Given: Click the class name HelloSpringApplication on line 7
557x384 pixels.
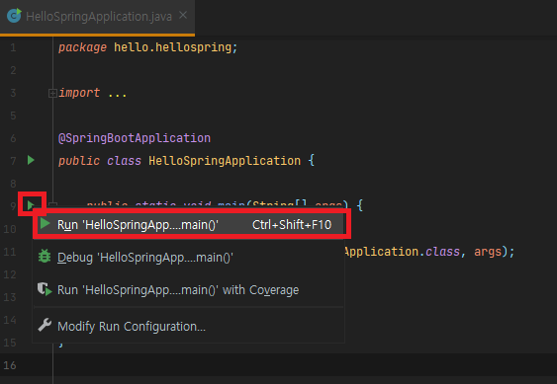Looking at the screenshot, I should (225, 161).
